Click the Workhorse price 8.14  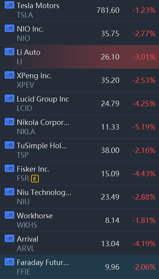tap(112, 221)
